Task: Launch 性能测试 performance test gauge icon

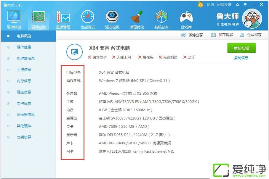Action: (x=87, y=20)
